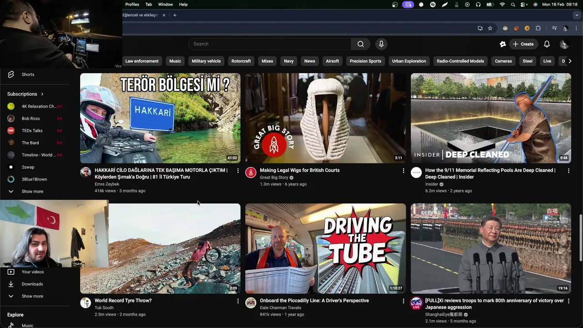Select the Precision Sports chip

(x=365, y=61)
